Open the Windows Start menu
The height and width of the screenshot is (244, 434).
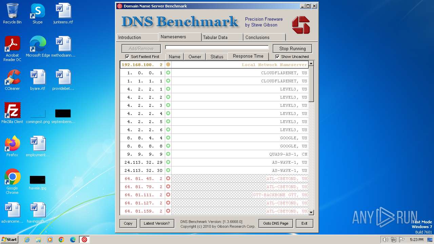[x=9, y=239]
